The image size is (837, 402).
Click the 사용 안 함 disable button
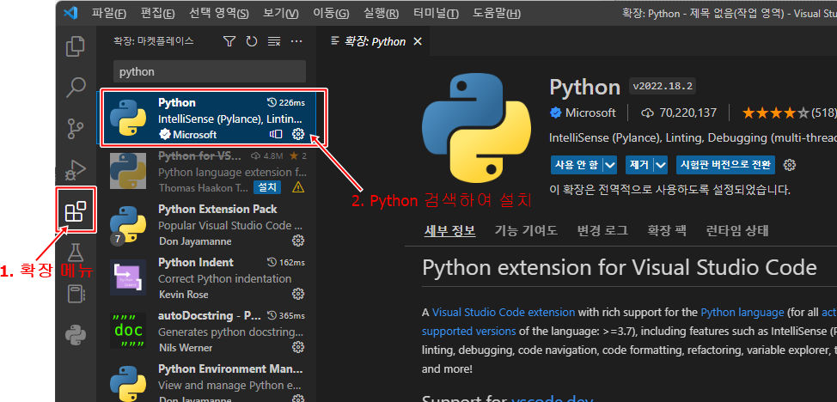pyautogui.click(x=577, y=164)
